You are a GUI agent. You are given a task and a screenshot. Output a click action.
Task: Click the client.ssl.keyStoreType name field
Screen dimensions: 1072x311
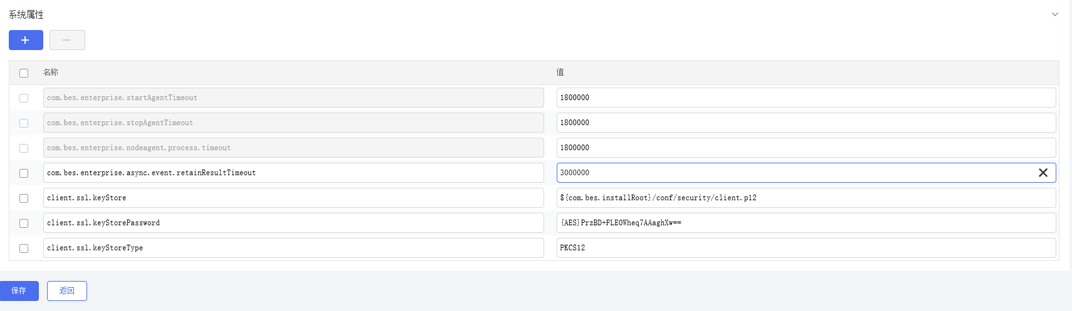[293, 248]
